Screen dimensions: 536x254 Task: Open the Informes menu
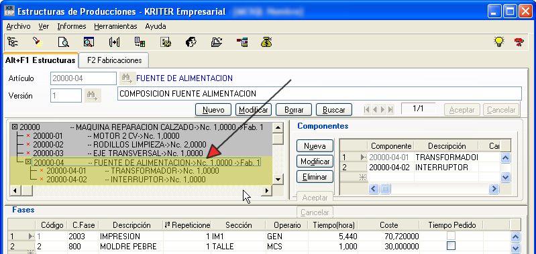[x=72, y=26]
